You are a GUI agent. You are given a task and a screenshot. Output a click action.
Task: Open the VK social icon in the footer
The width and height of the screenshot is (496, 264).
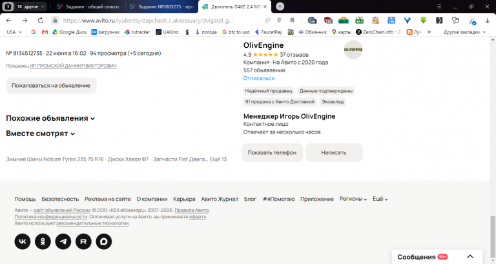23,241
